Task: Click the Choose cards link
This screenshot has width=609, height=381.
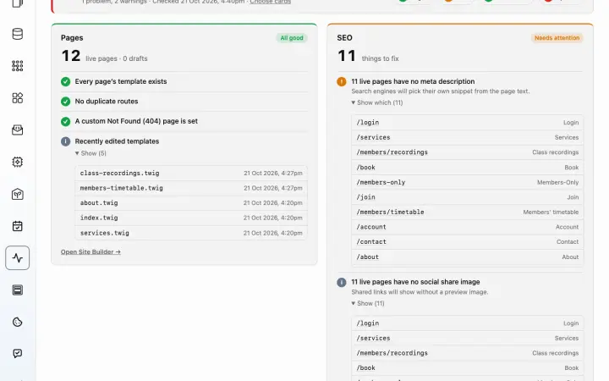Action: (271, 2)
